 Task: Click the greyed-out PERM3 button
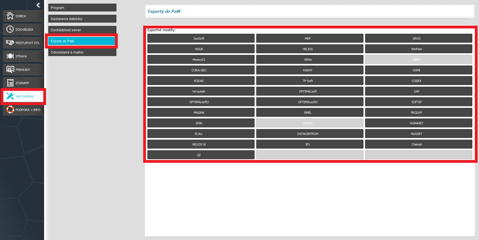point(310,123)
